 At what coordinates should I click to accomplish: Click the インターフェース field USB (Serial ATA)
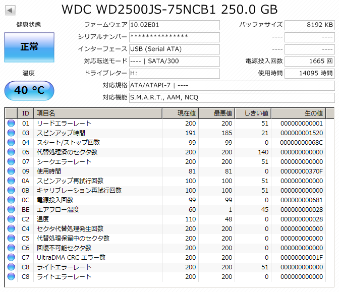tap(175, 49)
